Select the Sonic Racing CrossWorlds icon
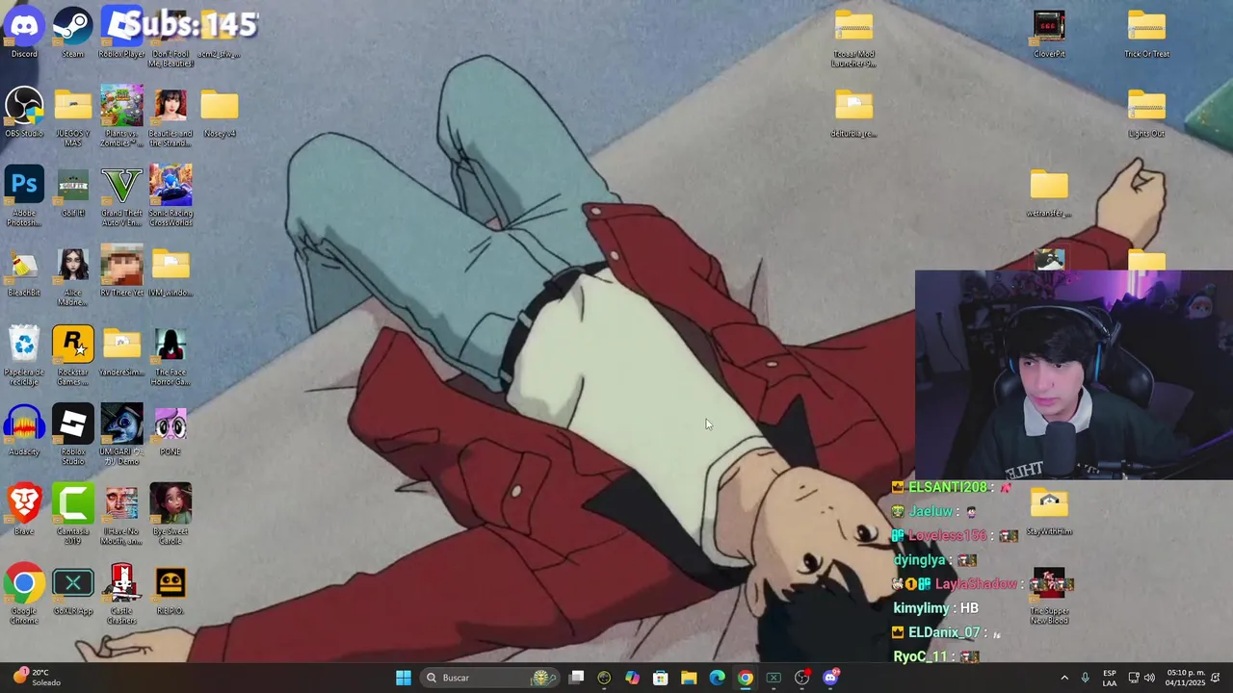 pos(171,196)
